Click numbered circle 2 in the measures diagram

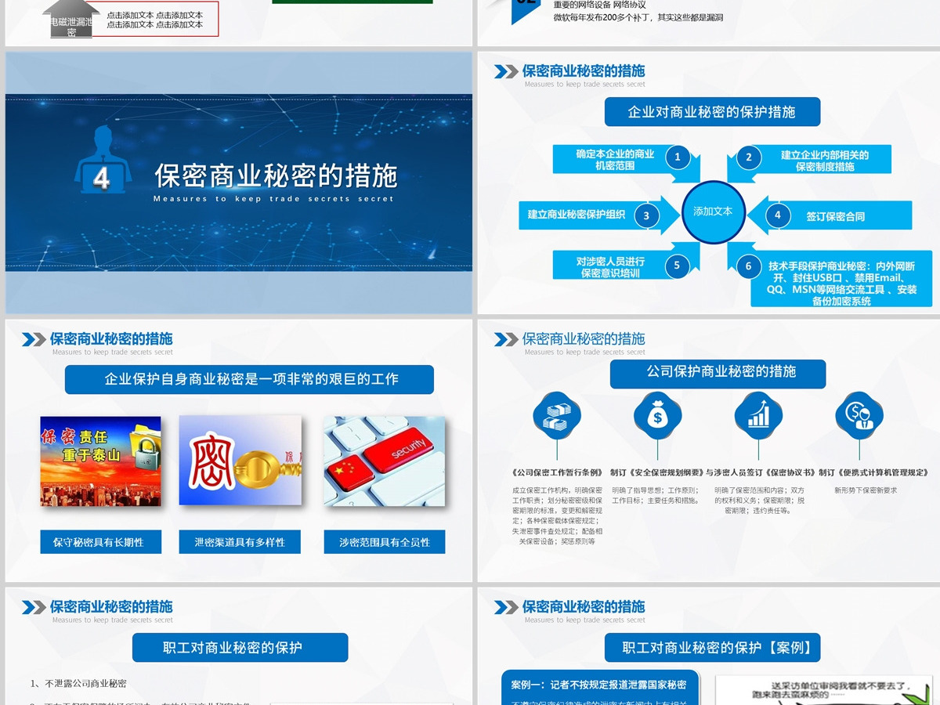[749, 157]
